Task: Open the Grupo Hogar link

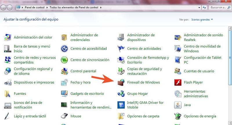Action: (137, 94)
